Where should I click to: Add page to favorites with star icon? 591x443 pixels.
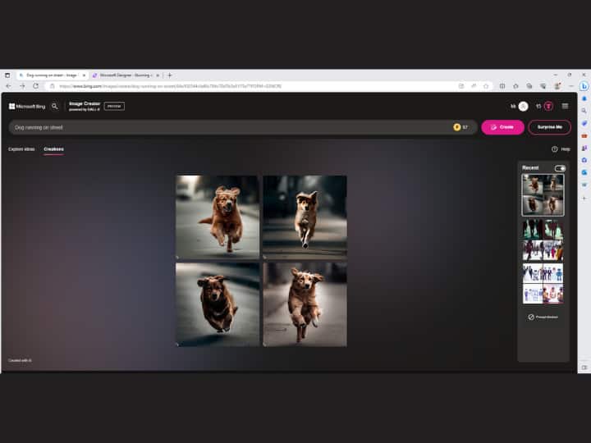point(486,85)
